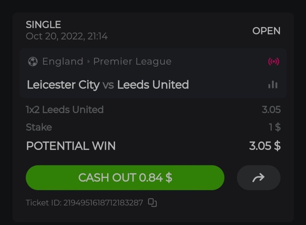The height and width of the screenshot is (225, 306).
Task: Select the Leeds United team name
Action: tap(153, 85)
